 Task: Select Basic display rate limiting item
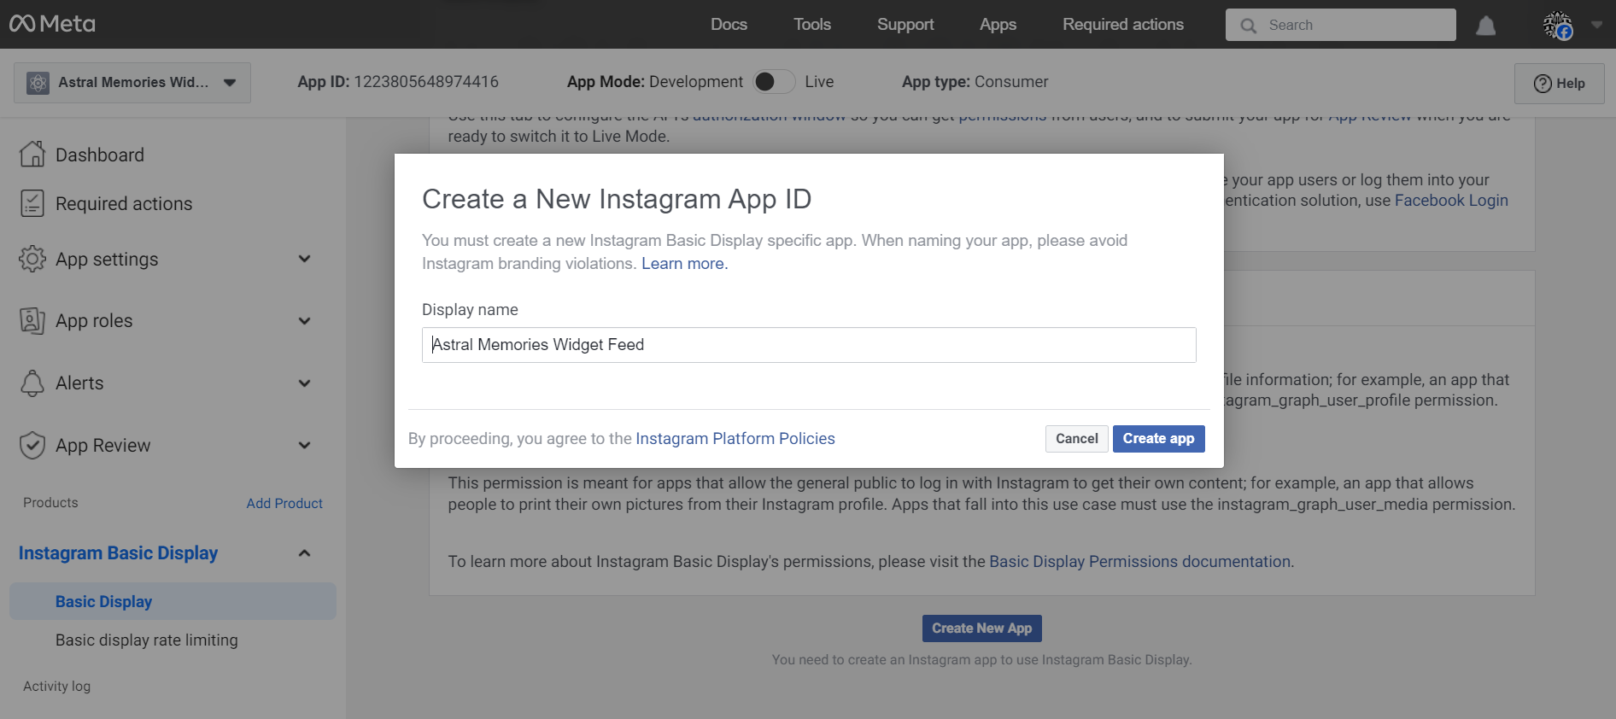147,640
